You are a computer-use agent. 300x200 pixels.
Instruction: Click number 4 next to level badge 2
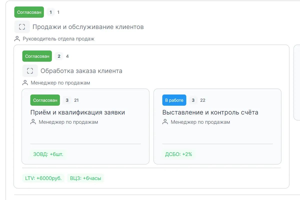point(67,56)
